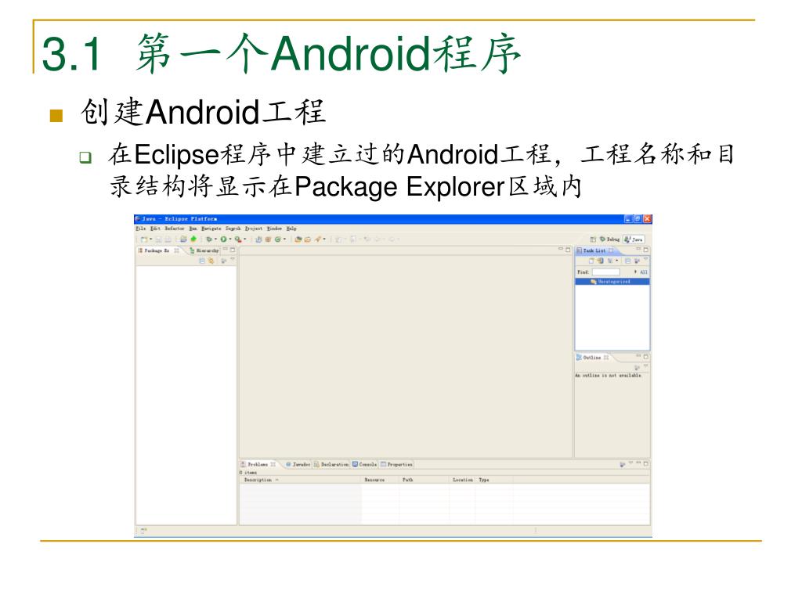Click the Type column header

493,480
